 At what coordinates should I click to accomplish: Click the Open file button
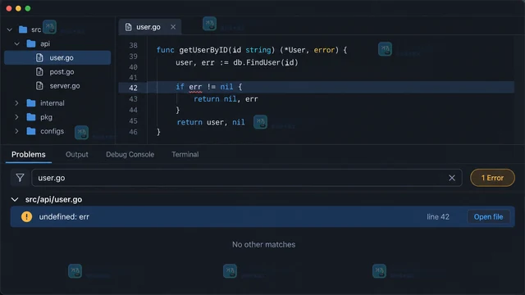488,216
